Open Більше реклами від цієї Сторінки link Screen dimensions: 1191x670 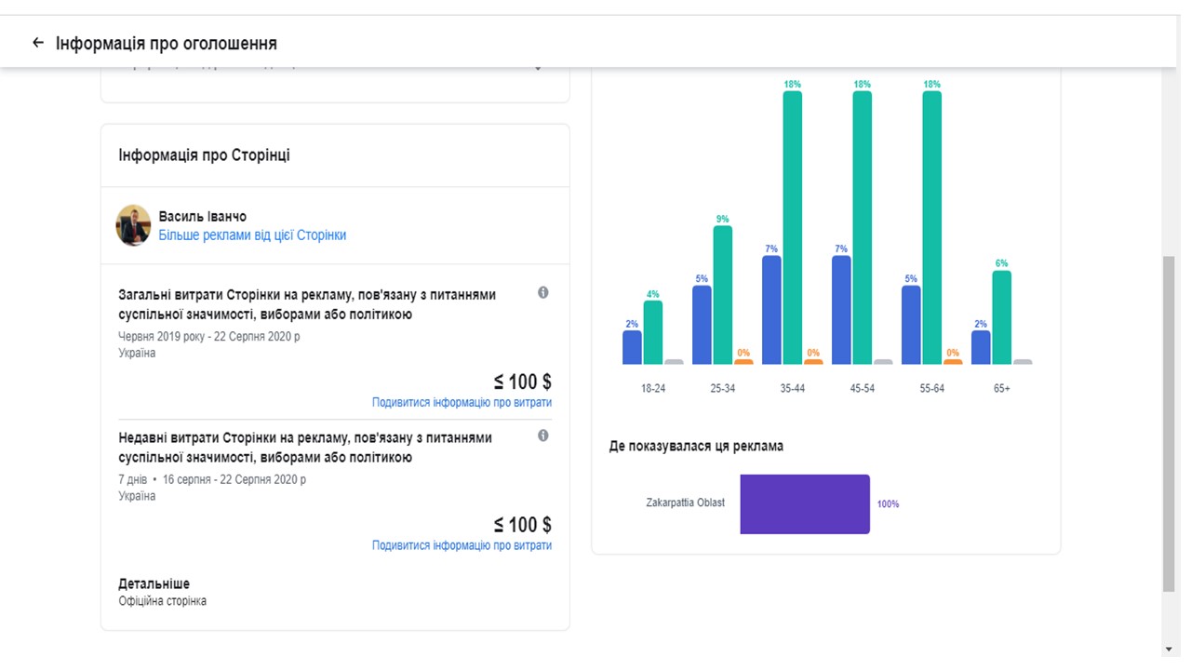(x=252, y=235)
